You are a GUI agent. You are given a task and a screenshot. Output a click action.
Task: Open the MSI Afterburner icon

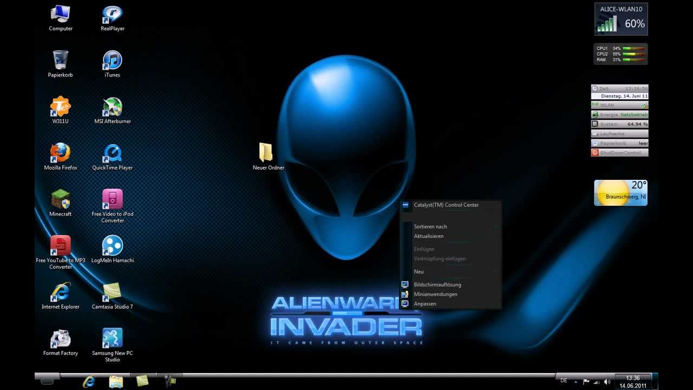click(113, 110)
